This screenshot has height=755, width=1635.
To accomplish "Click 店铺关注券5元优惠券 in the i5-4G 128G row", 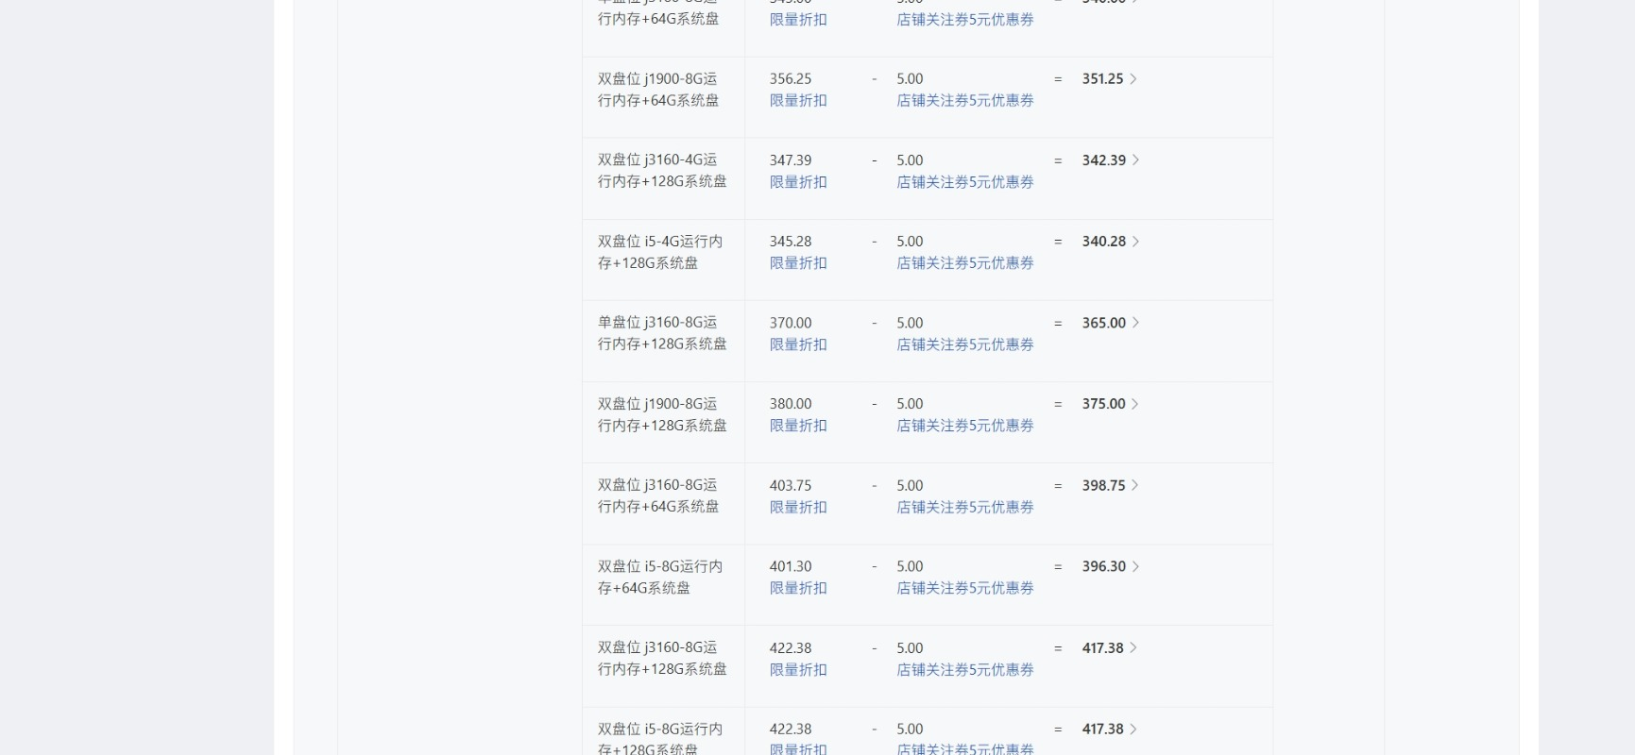I will click(965, 262).
